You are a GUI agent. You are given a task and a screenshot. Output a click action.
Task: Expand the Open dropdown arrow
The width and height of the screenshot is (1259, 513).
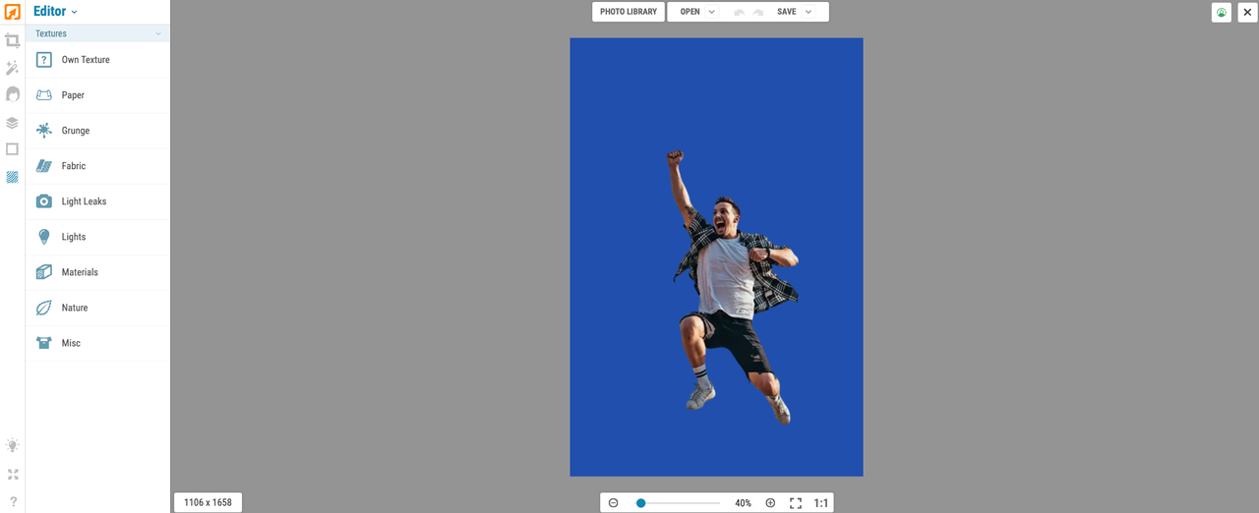[x=711, y=12]
